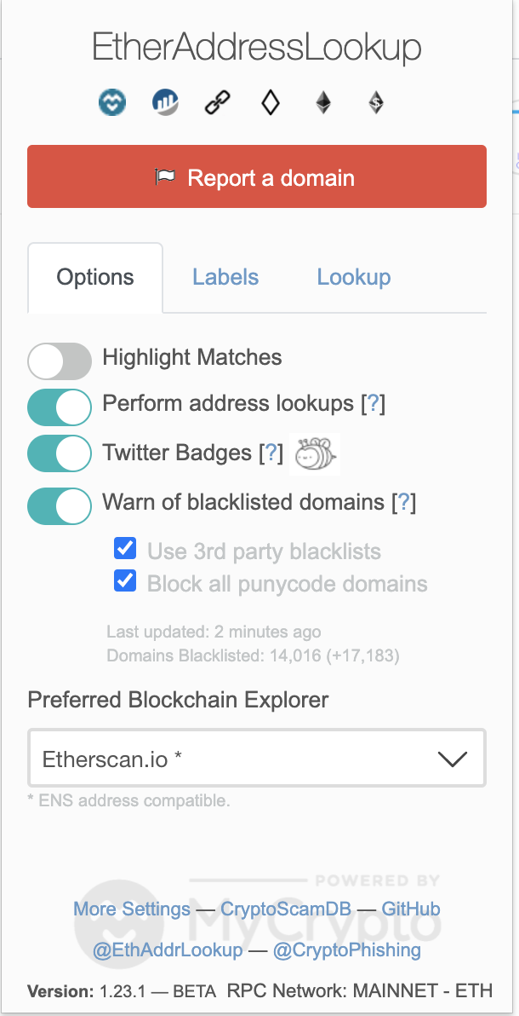Uncheck Block all punycode domains
The image size is (519, 1016).
[x=125, y=580]
